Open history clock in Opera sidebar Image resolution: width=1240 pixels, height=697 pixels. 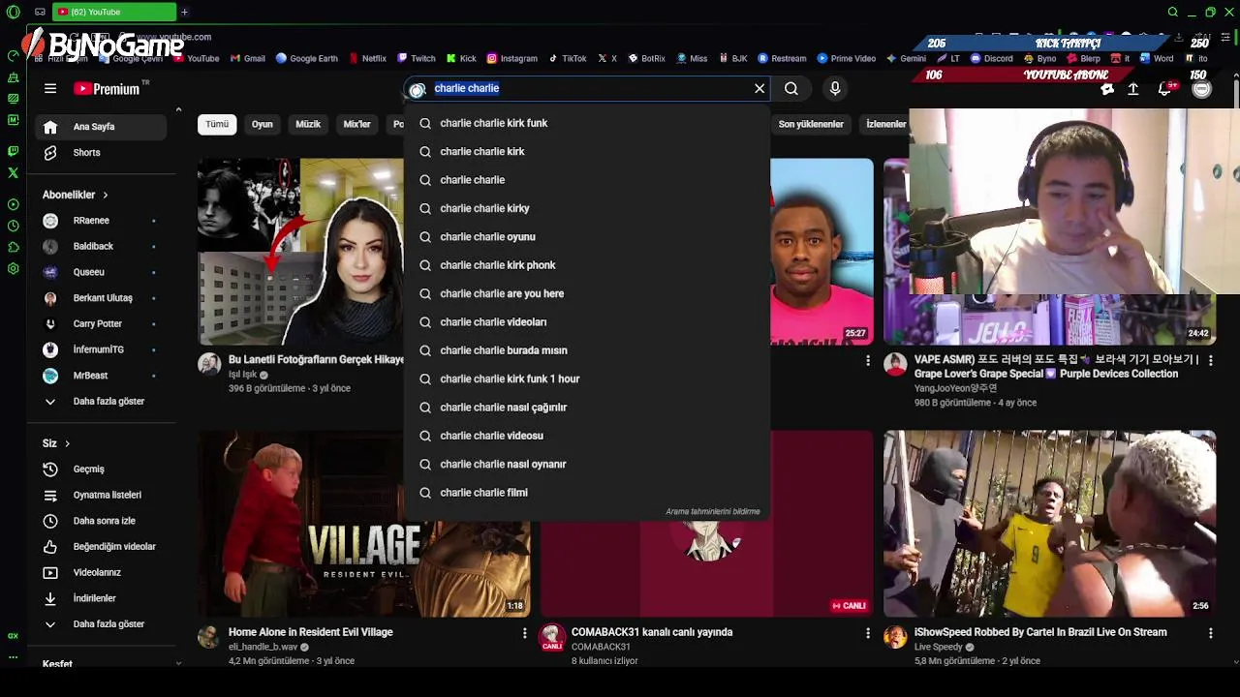[13, 226]
